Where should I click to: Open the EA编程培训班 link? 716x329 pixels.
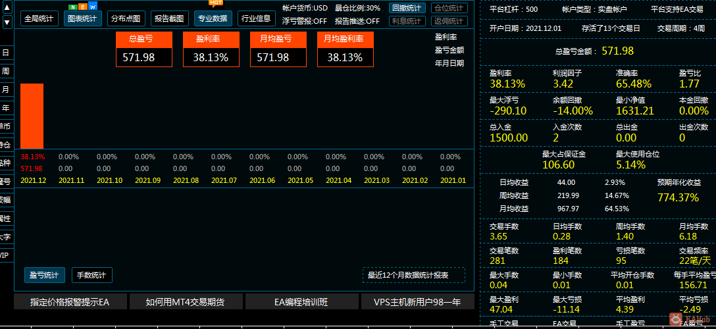click(x=301, y=302)
